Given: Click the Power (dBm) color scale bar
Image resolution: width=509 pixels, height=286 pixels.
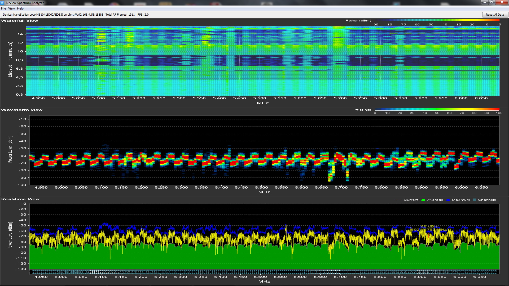Looking at the screenshot, I should coord(437,20).
